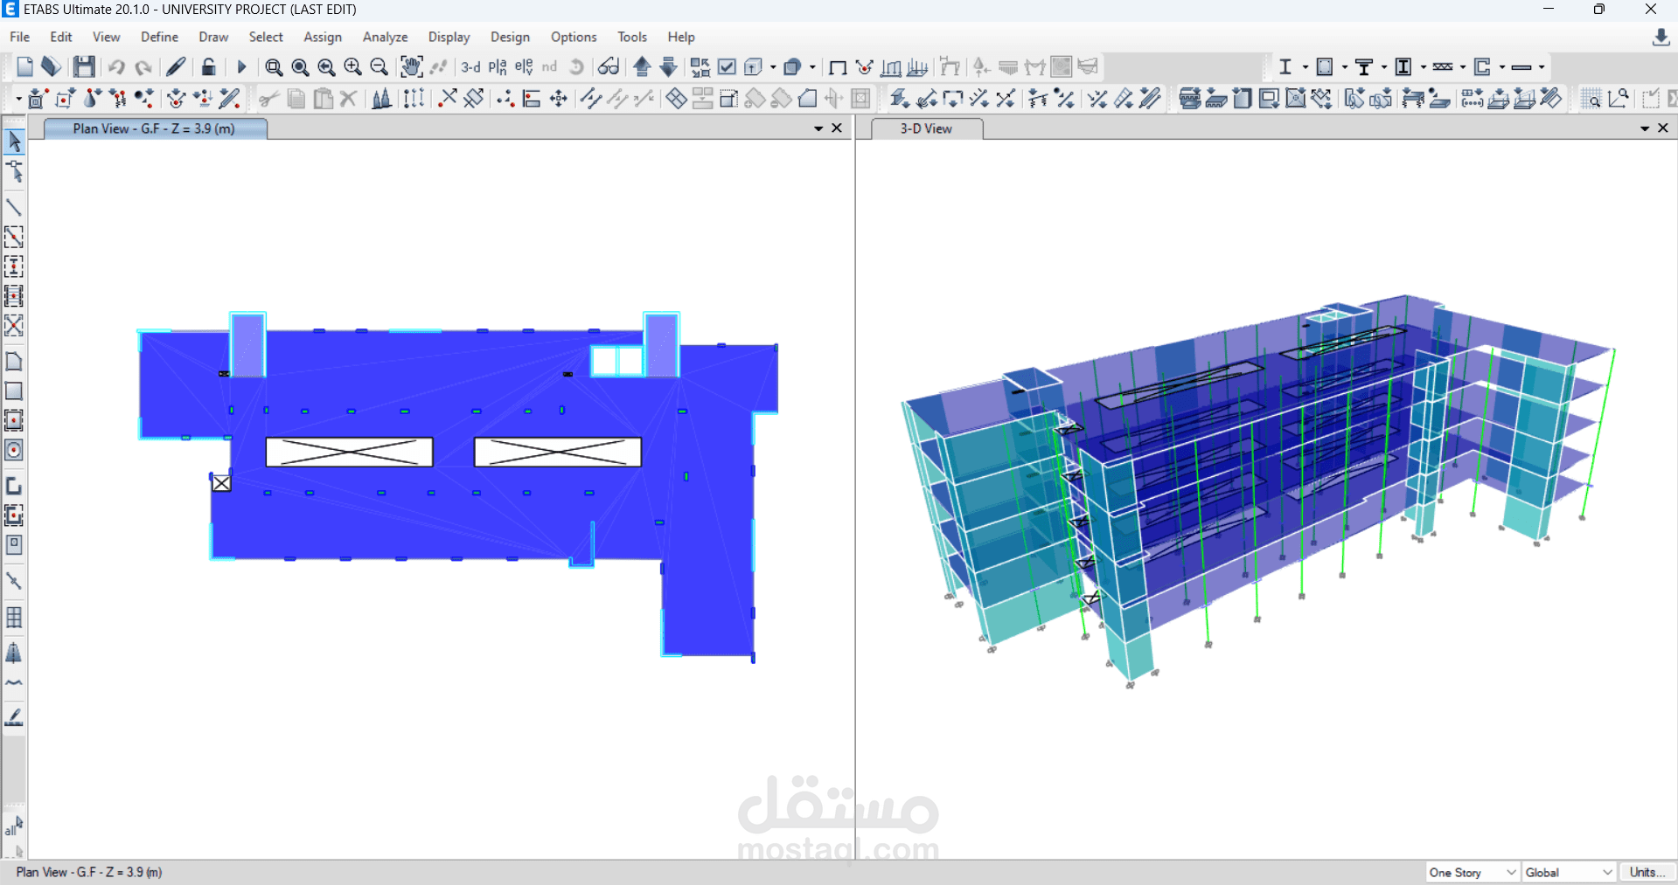Click the Elevation view toolbar button

point(524,67)
